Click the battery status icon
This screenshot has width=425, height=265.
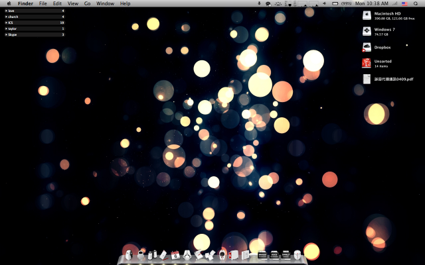pos(335,3)
